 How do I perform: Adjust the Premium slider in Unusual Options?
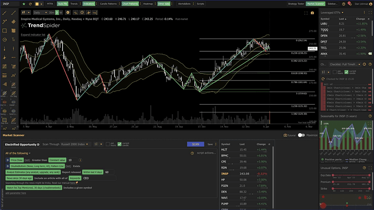pos(352,182)
